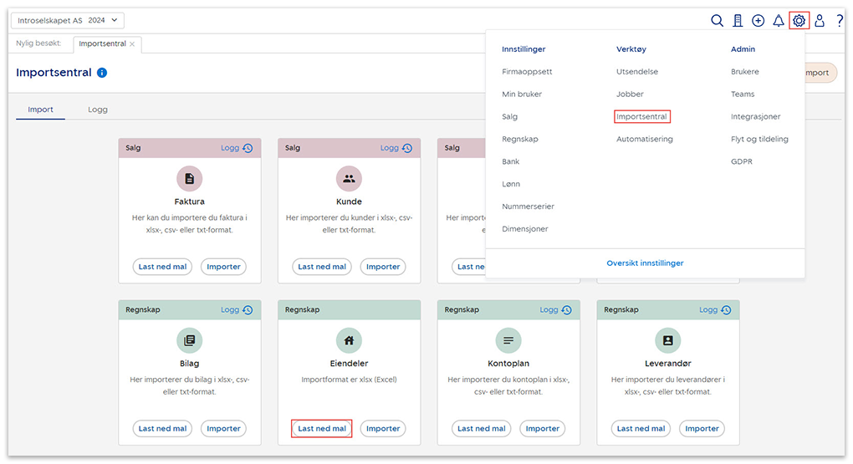Close the Importsentral tab
The width and height of the screenshot is (853, 464).
[132, 43]
